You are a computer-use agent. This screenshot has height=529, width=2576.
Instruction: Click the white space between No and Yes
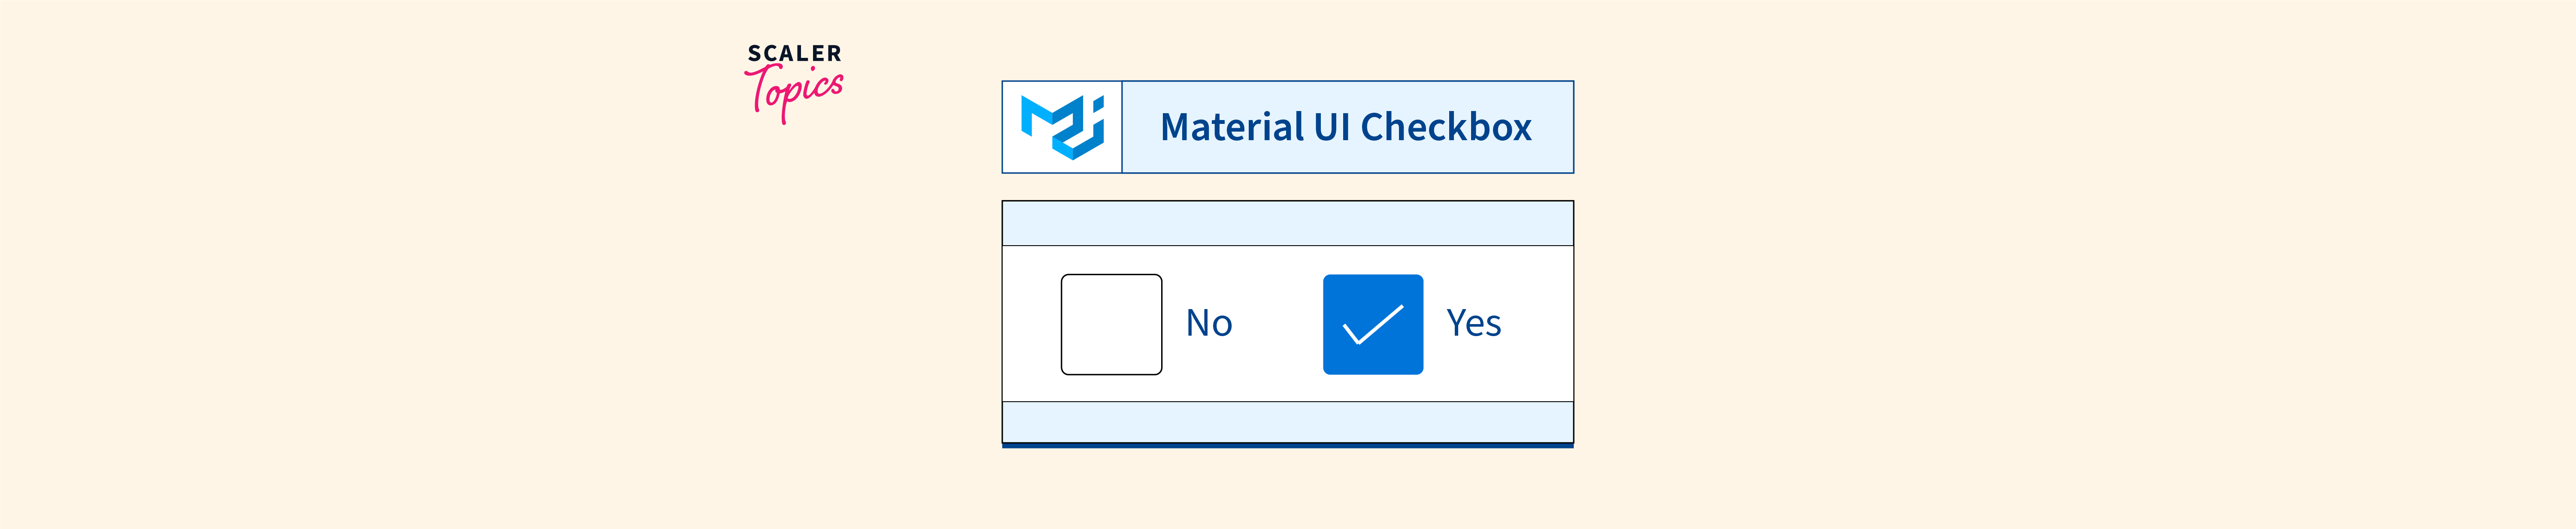(x=1278, y=325)
